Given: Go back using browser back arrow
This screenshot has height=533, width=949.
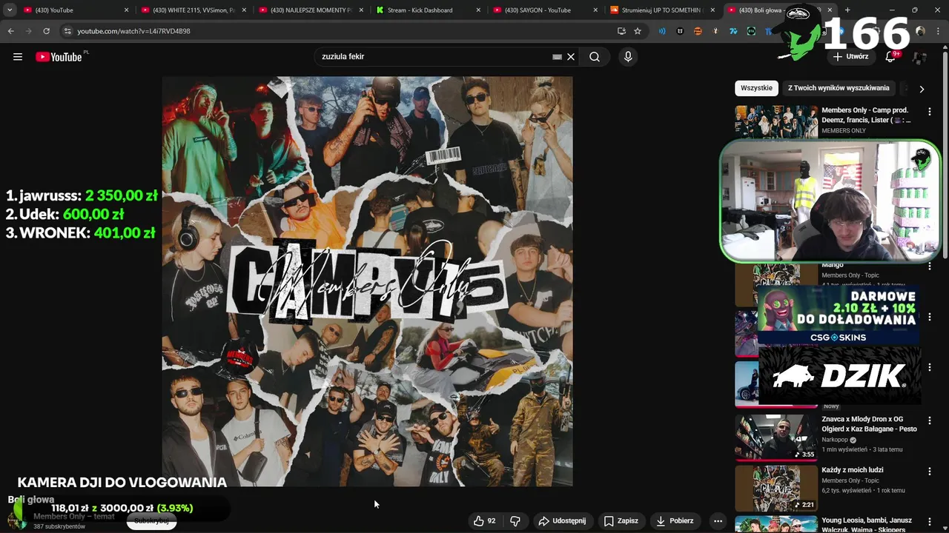Looking at the screenshot, I should click(x=10, y=31).
